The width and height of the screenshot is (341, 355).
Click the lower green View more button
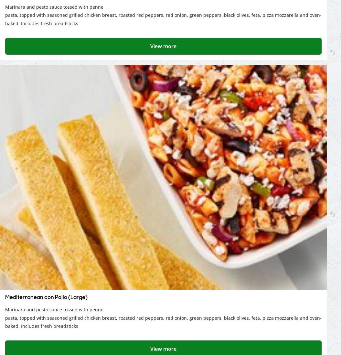tap(163, 348)
